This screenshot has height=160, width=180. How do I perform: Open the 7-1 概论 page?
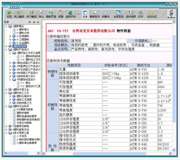coord(26,83)
